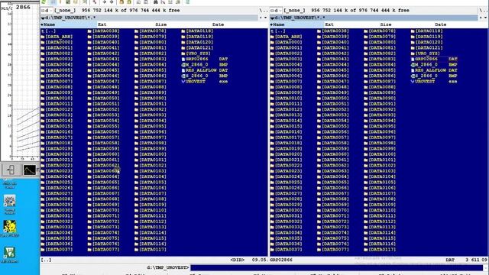The height and width of the screenshot is (275, 489).
Task: Click the funnel device button in background window
Action: coord(11,170)
